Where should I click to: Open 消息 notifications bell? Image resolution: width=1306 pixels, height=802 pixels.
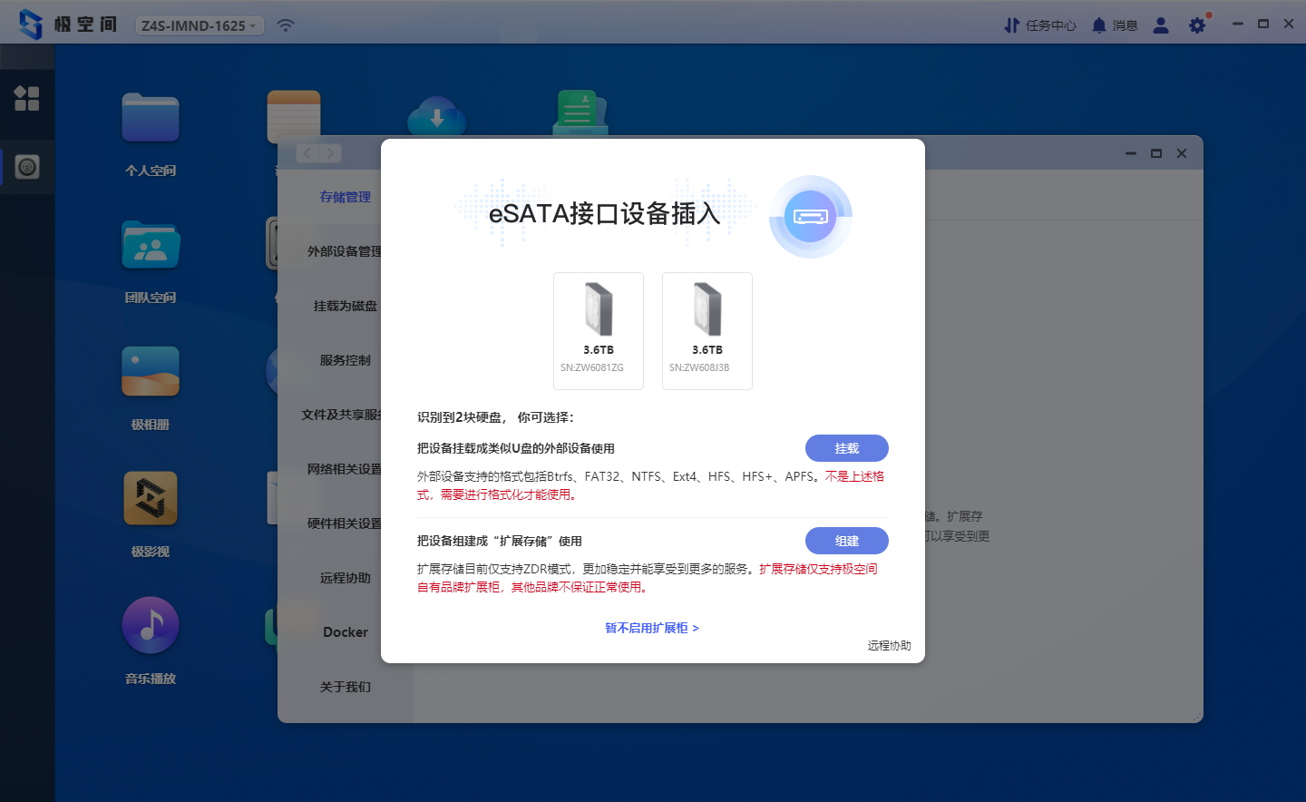tap(1115, 25)
